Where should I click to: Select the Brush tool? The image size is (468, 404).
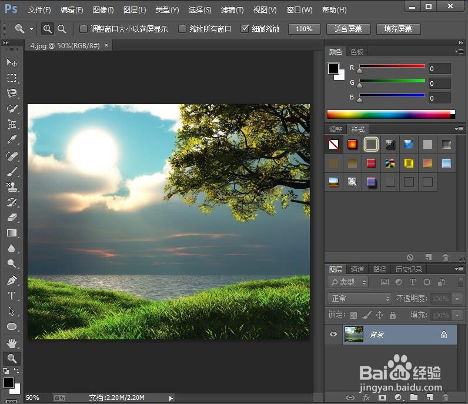[12, 172]
